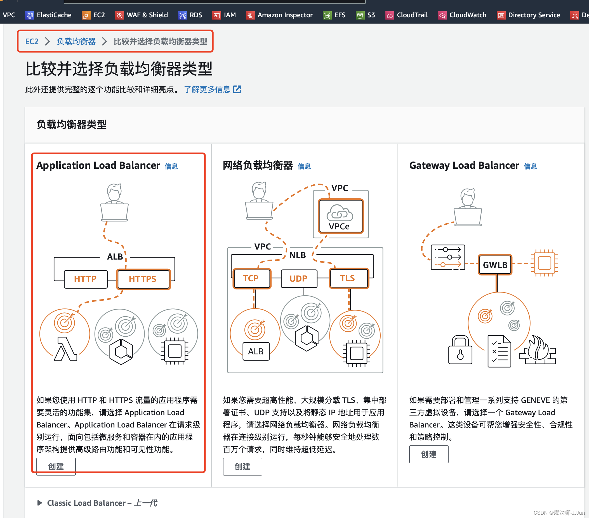589x518 pixels.
Task: Click the Lambda icon in ALB diagram
Action: (x=66, y=348)
